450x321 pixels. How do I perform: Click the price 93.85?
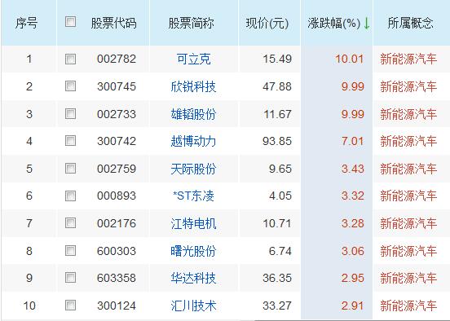click(x=277, y=141)
